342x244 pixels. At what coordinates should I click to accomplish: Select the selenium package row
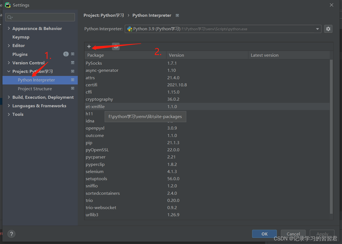coord(207,171)
